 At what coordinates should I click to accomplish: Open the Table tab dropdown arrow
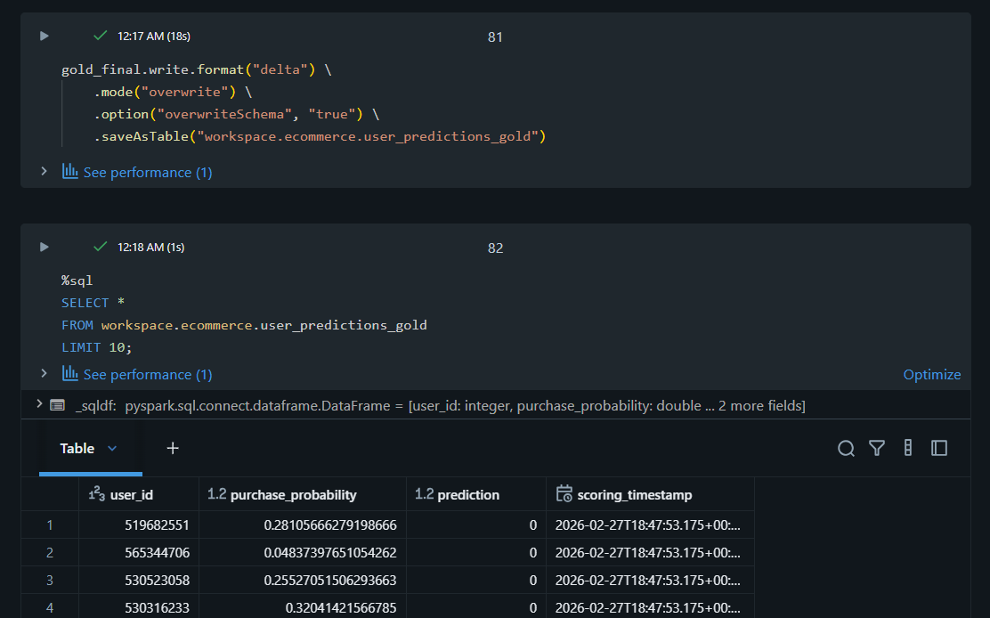pyautogui.click(x=112, y=448)
